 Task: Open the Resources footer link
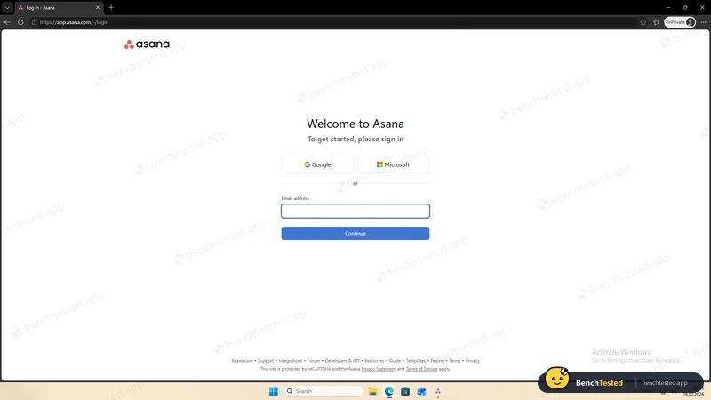tap(374, 361)
